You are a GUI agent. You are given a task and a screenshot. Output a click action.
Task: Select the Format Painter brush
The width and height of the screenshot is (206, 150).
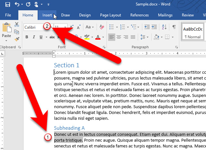17,39
